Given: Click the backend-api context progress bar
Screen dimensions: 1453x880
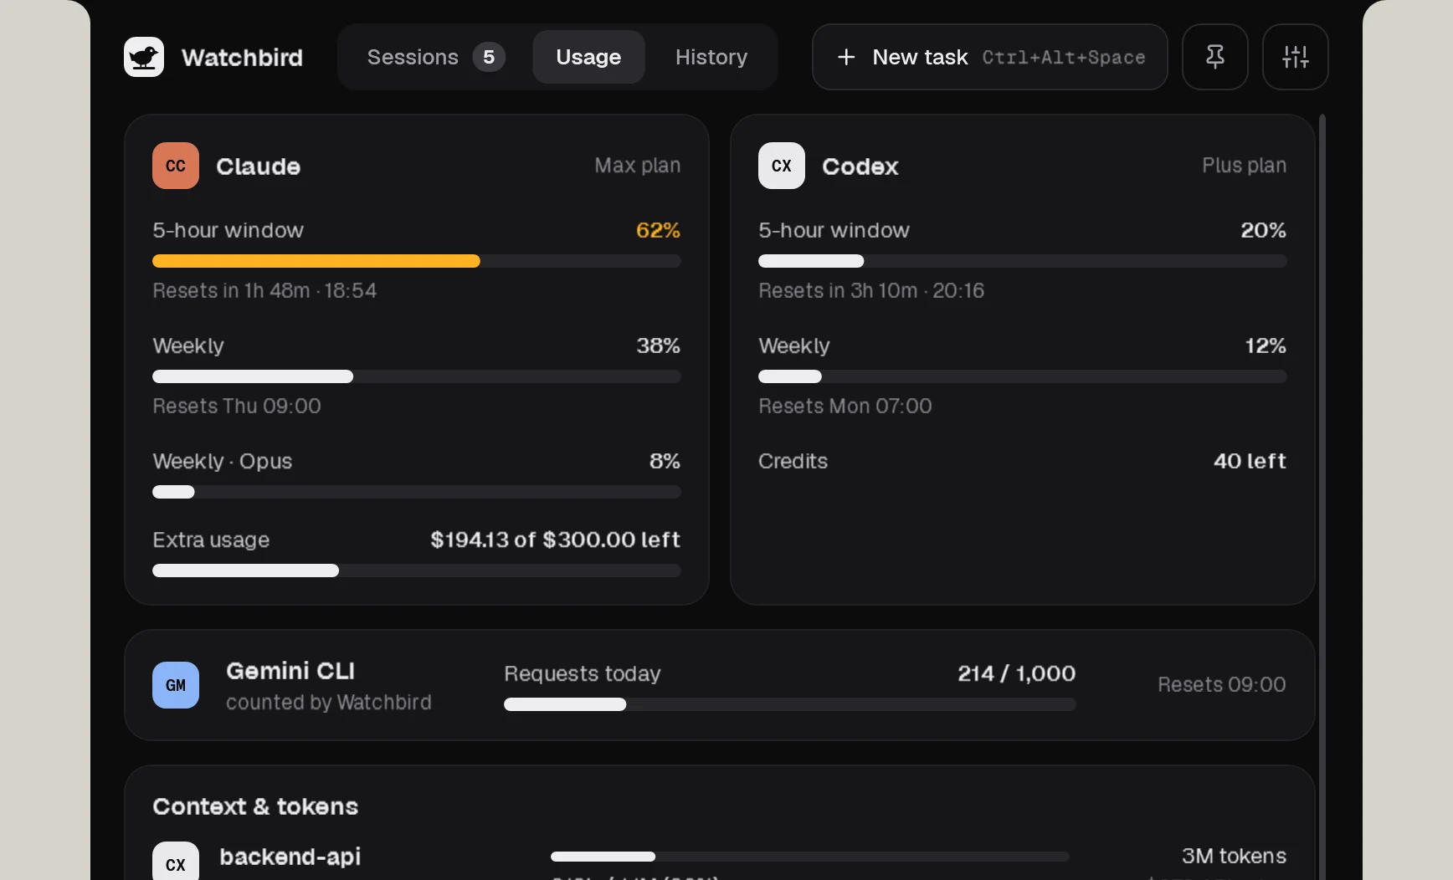Looking at the screenshot, I should 810,857.
